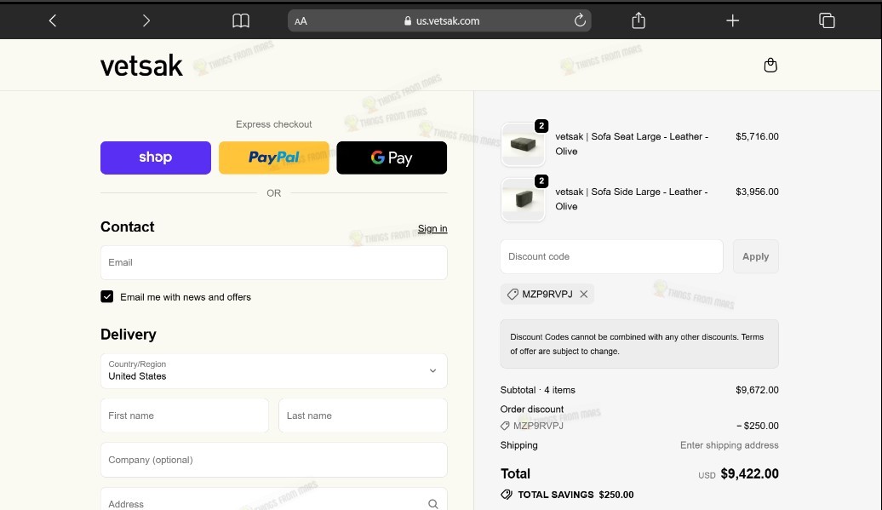The height and width of the screenshot is (510, 882).
Task: Click the total $9,422.00
Action: 749,474
